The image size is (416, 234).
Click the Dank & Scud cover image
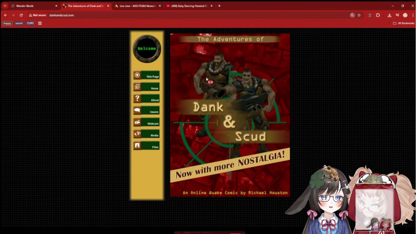click(230, 115)
